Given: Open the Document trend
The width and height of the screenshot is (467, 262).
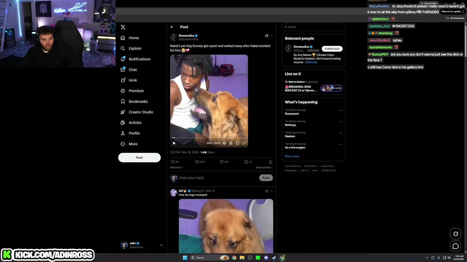Looking at the screenshot, I should pos(292,114).
